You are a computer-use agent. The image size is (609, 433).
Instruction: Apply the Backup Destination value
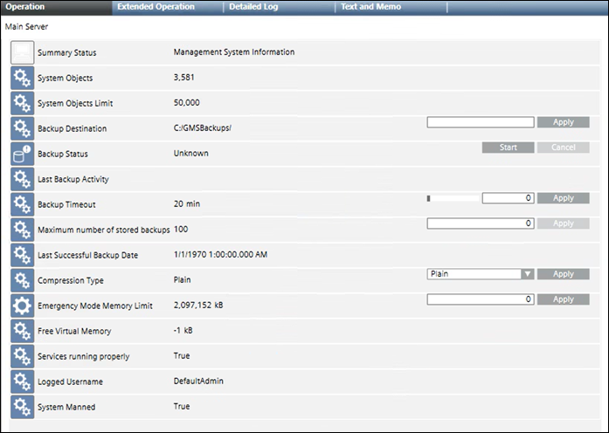pyautogui.click(x=564, y=122)
